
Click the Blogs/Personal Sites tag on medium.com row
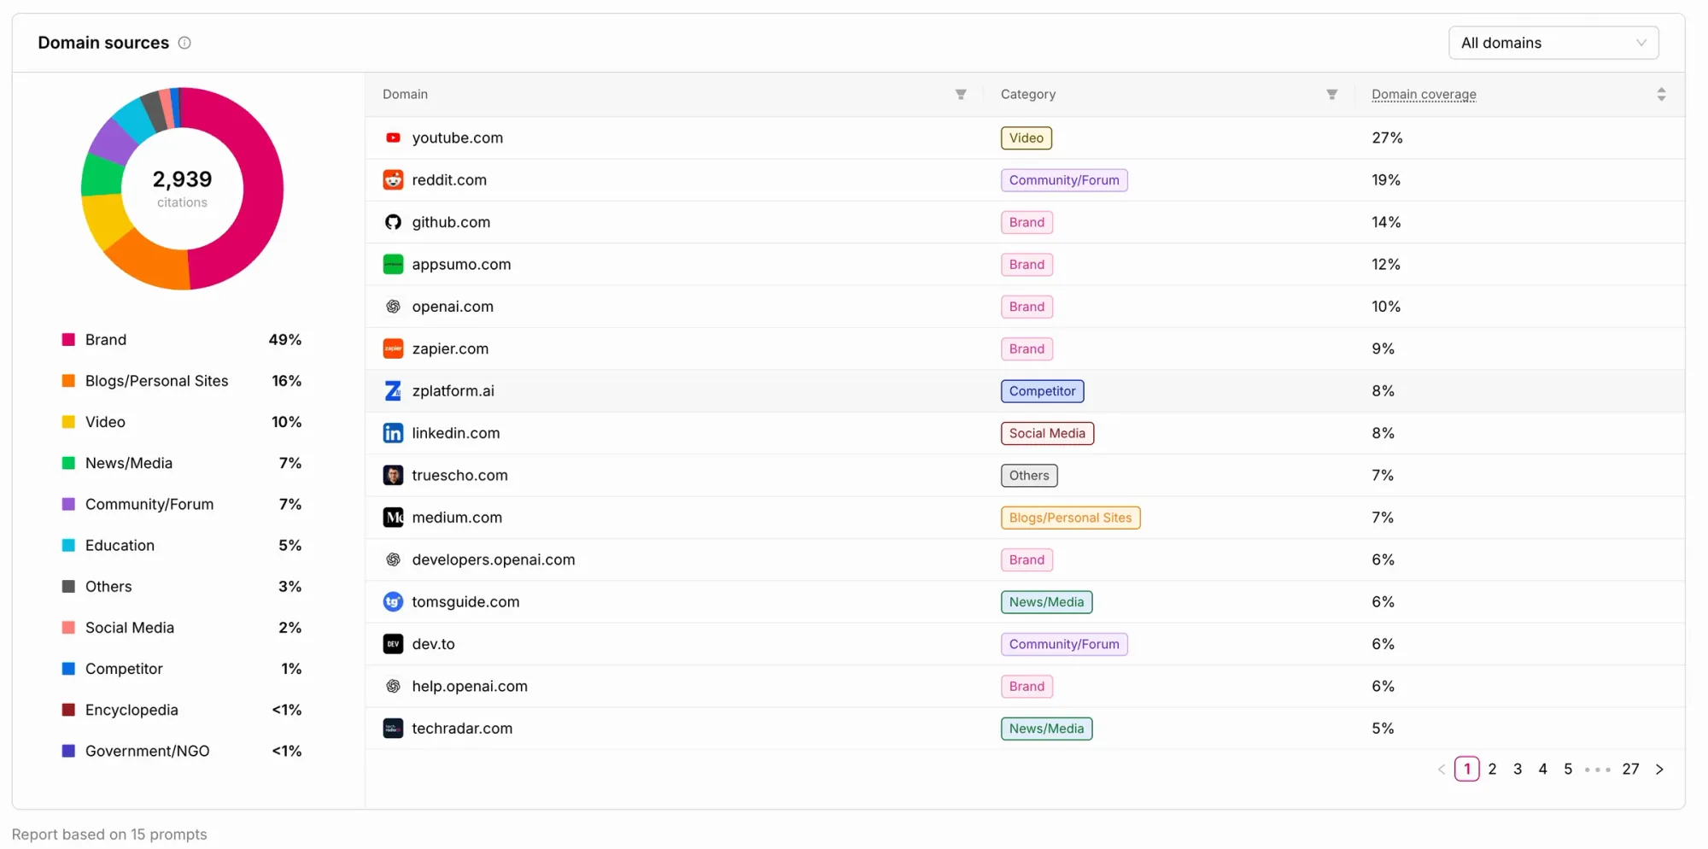tap(1071, 518)
